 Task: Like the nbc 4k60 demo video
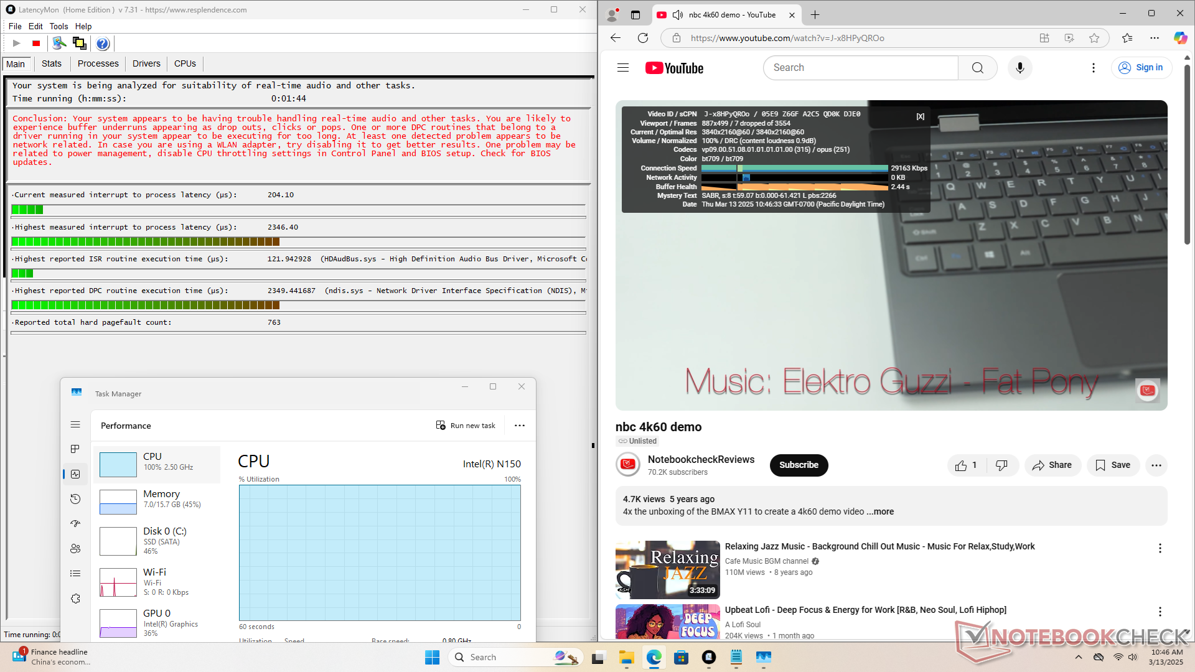[966, 465]
